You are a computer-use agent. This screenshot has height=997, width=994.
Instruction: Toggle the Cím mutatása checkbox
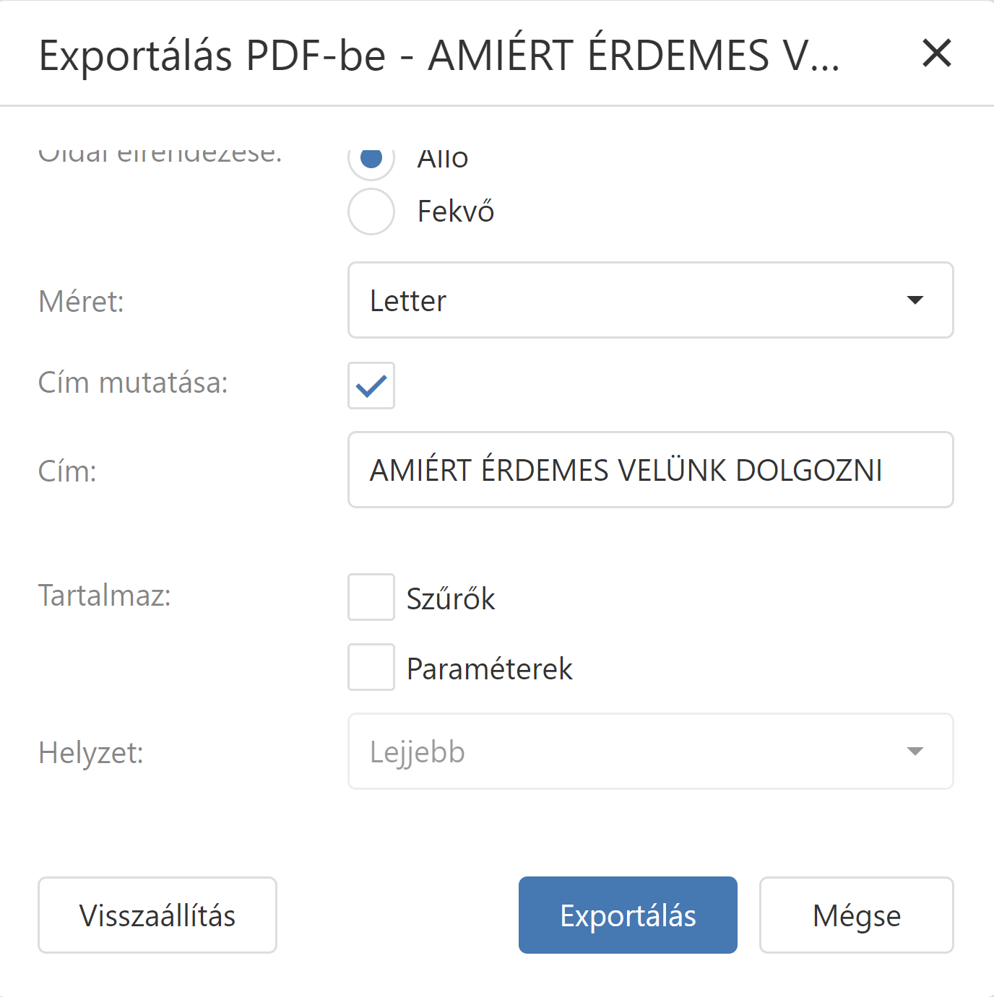[x=371, y=386]
